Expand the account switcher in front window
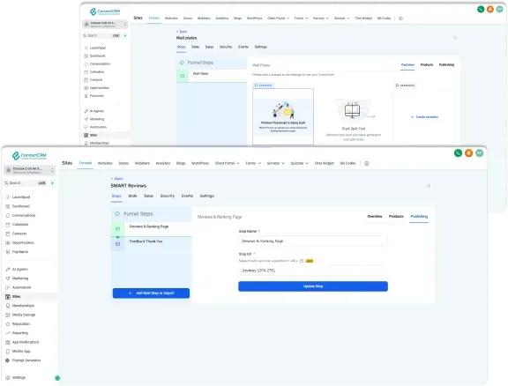 (53, 170)
